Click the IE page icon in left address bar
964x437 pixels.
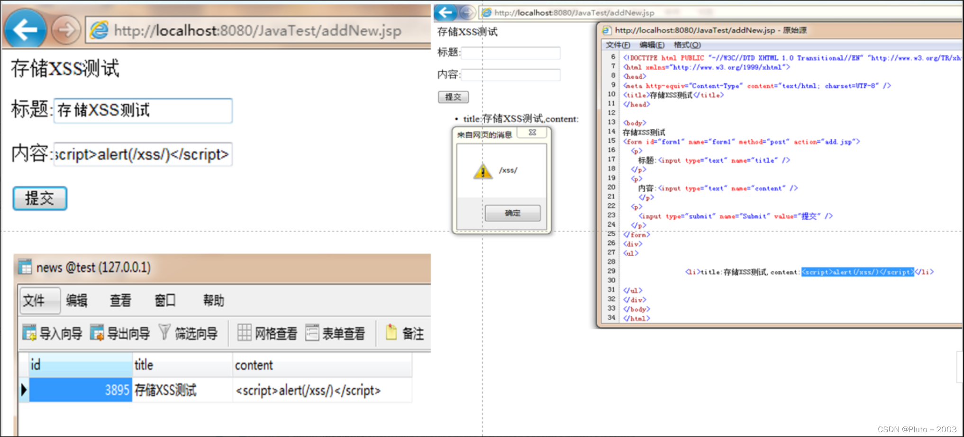[x=99, y=30]
